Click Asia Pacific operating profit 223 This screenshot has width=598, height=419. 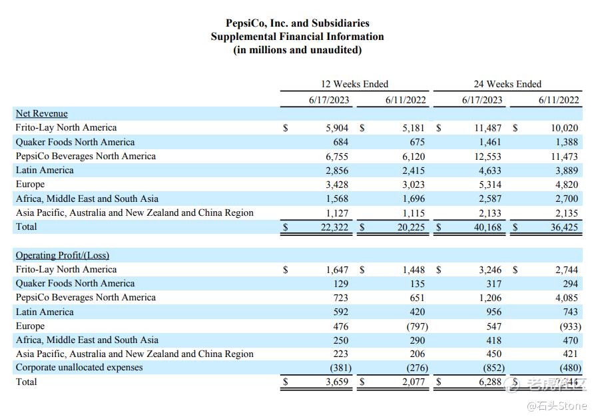(x=341, y=354)
